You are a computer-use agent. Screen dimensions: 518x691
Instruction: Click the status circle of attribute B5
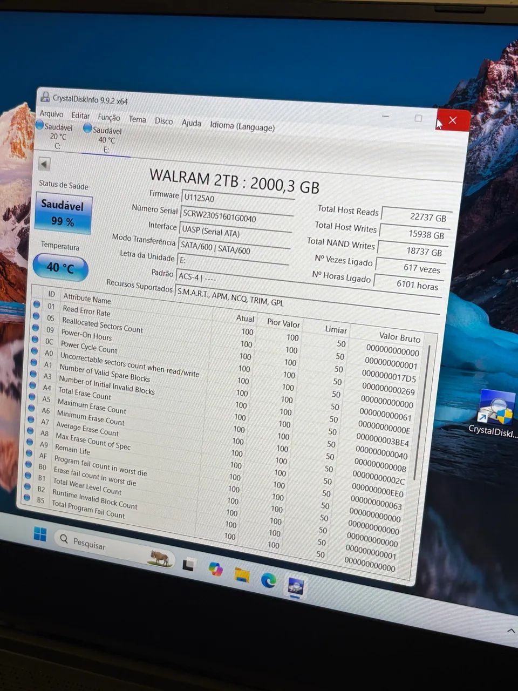(x=26, y=498)
